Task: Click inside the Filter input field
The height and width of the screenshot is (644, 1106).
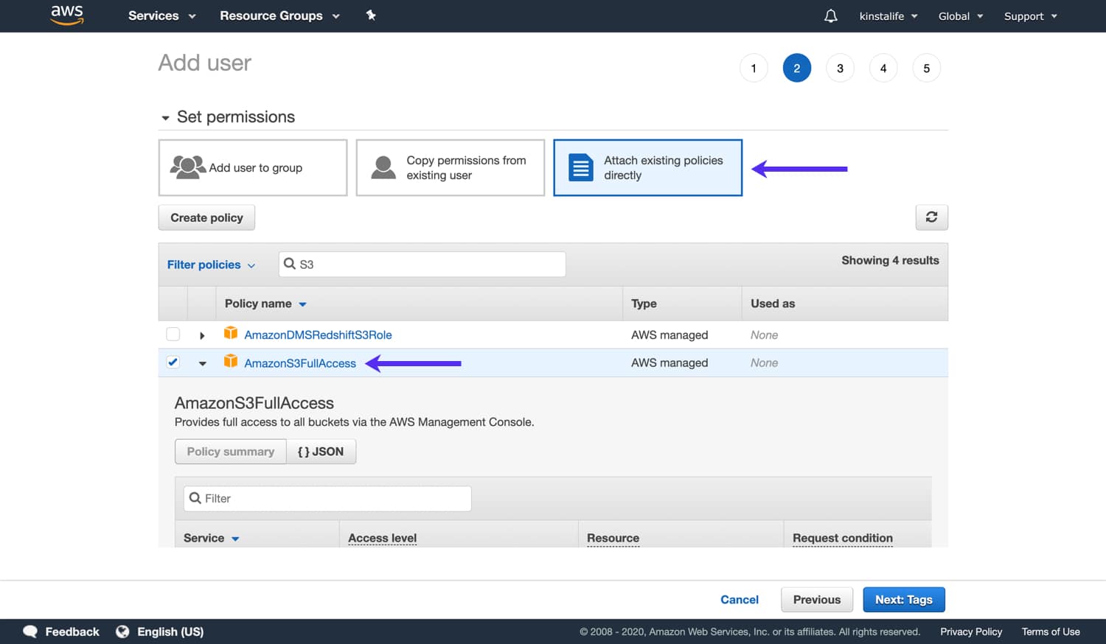Action: pyautogui.click(x=327, y=498)
